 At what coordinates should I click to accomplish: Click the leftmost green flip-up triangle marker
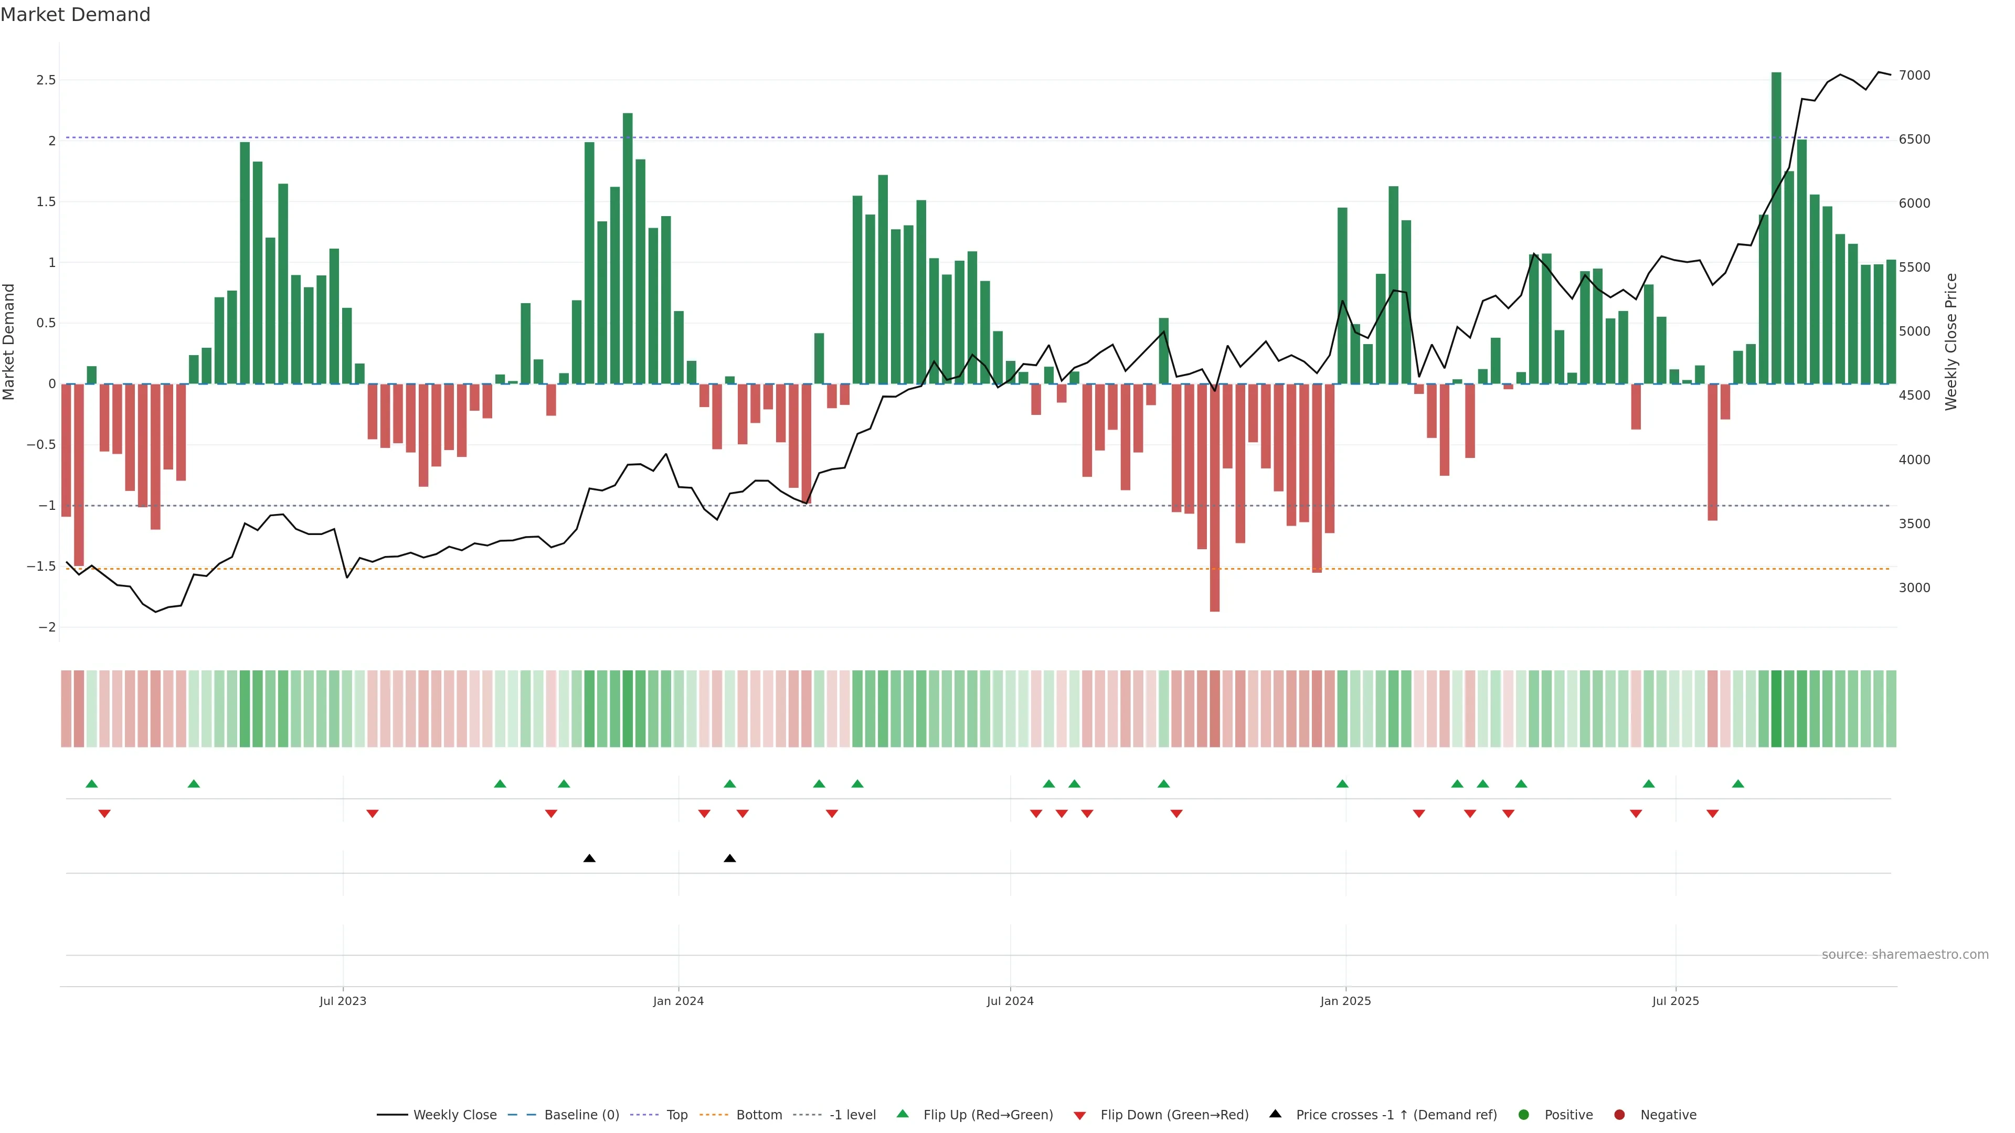(91, 784)
